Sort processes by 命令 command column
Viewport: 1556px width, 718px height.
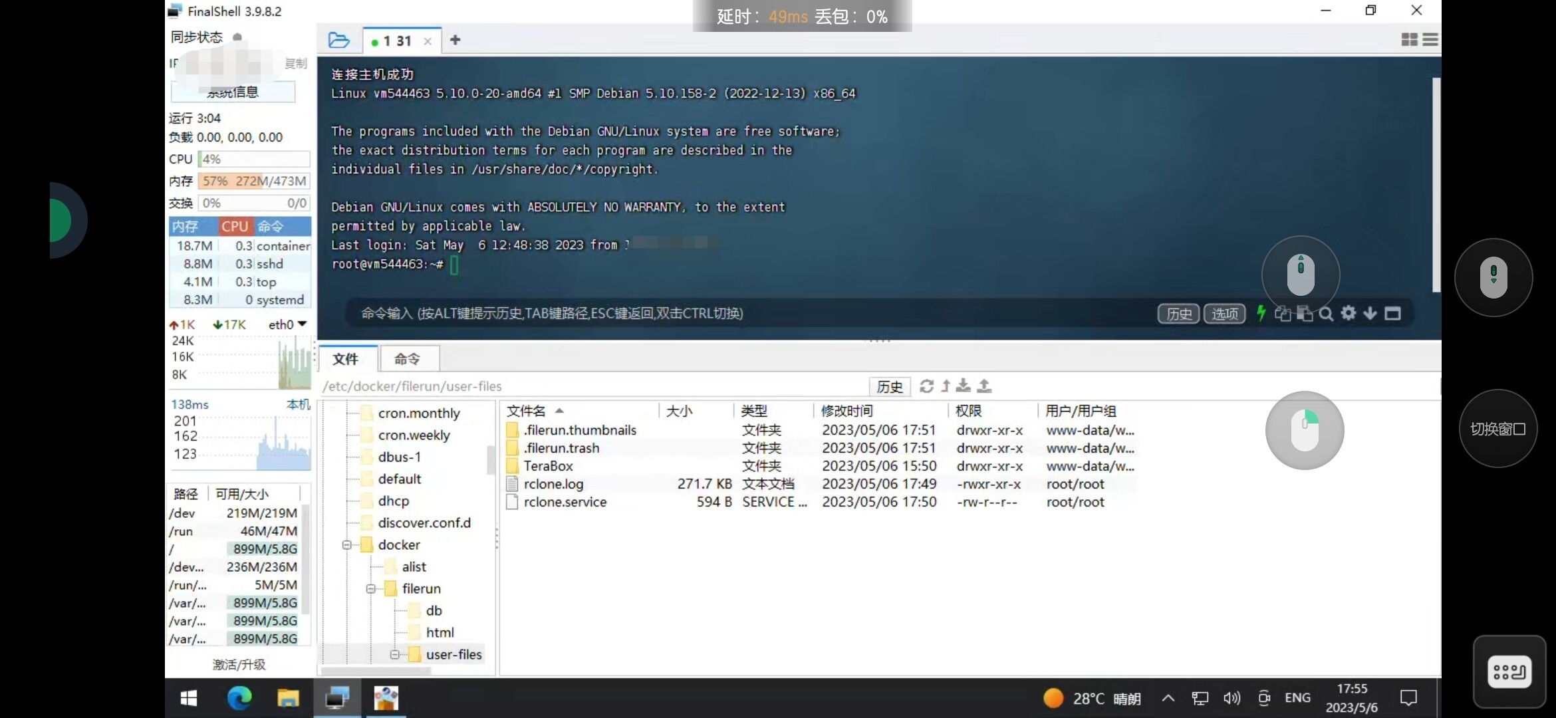coord(282,226)
